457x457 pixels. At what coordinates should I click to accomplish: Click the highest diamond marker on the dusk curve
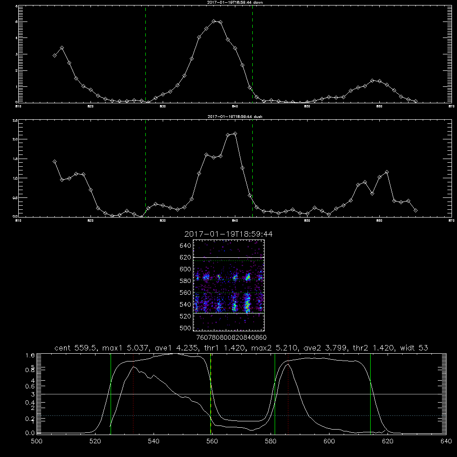pos(235,134)
